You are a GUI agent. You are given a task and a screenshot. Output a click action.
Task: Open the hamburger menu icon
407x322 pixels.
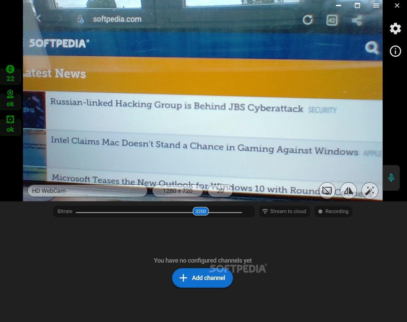coord(376,5)
